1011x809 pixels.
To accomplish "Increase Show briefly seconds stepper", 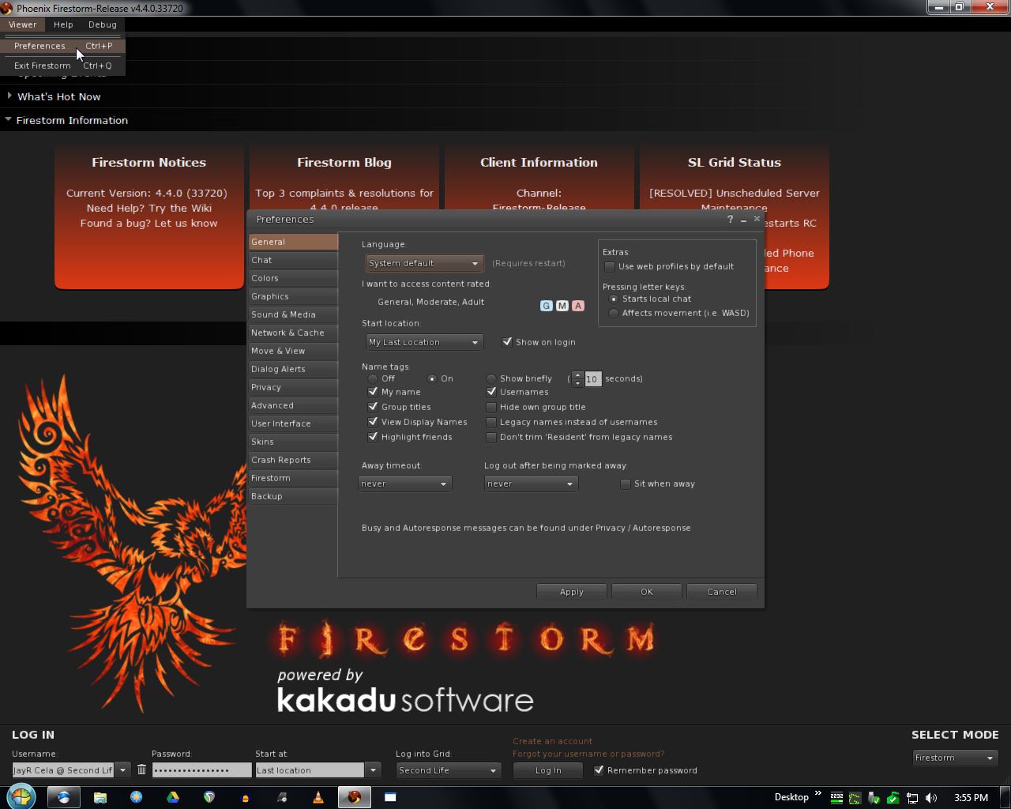I will click(578, 375).
